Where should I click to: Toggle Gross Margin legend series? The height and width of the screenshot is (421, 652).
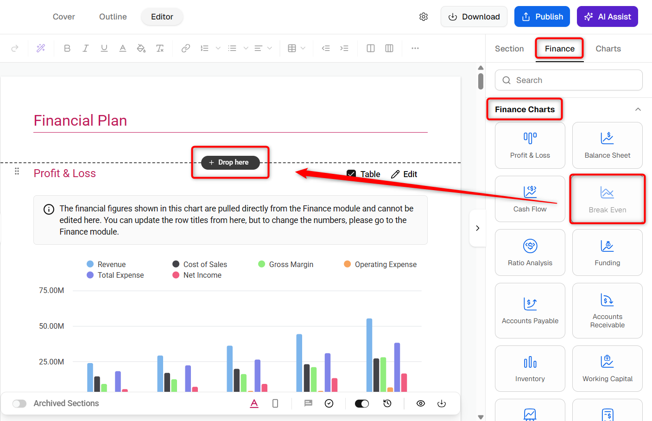point(286,264)
